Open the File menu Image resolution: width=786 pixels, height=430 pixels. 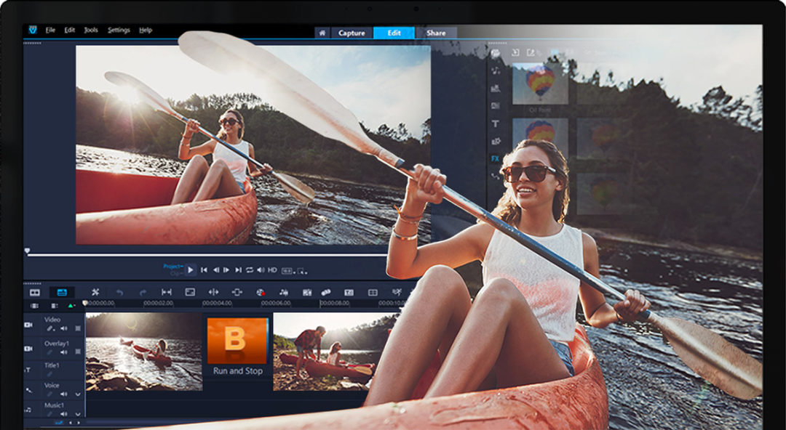50,30
